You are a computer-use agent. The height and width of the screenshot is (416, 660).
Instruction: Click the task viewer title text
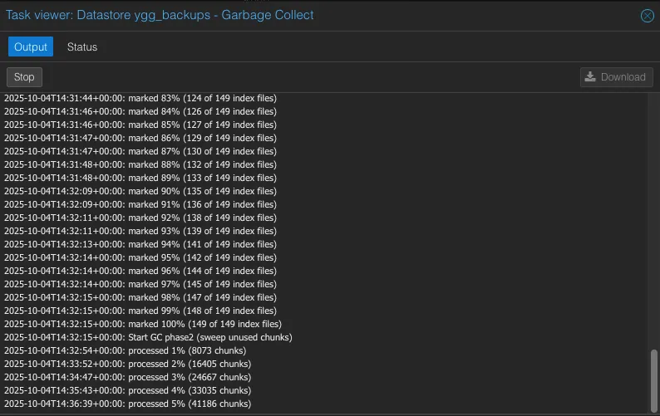(160, 15)
